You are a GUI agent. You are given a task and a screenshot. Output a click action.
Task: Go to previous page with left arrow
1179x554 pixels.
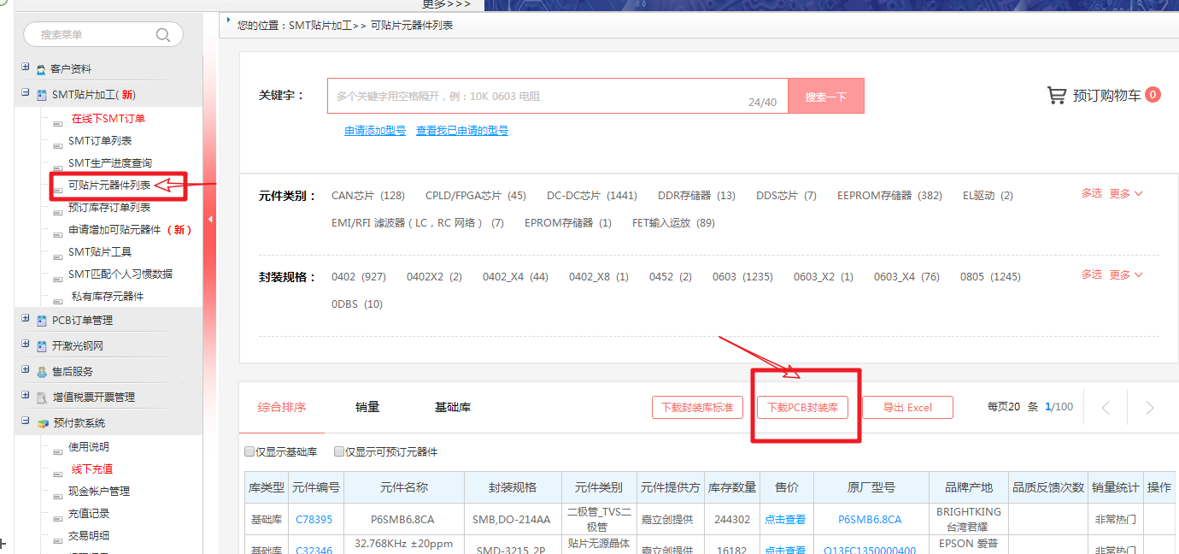pyautogui.click(x=1106, y=408)
